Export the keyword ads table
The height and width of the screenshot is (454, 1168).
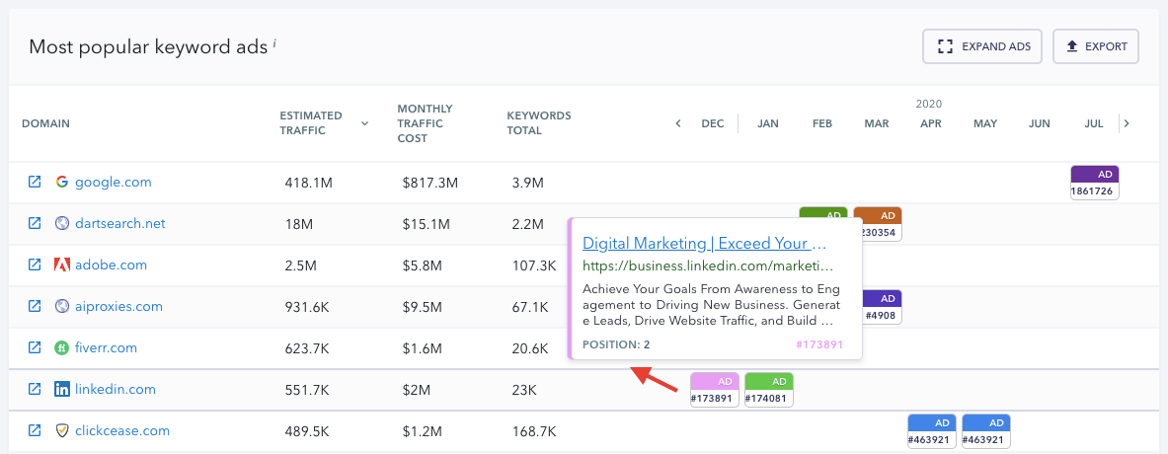[x=1095, y=46]
